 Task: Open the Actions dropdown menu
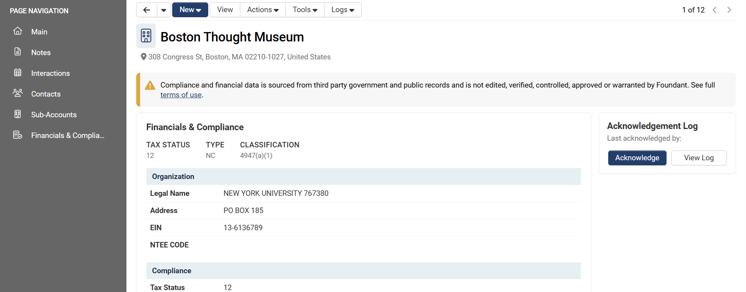click(263, 10)
